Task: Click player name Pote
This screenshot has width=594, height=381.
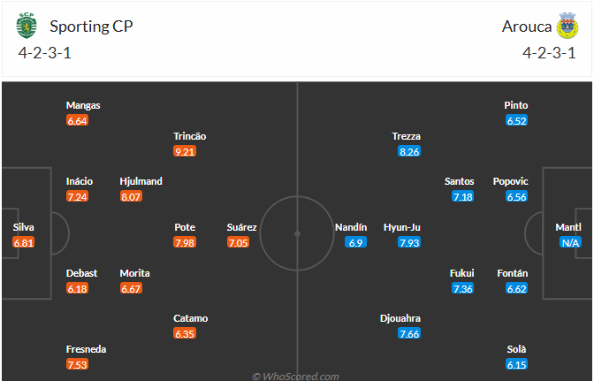Action: [x=185, y=227]
